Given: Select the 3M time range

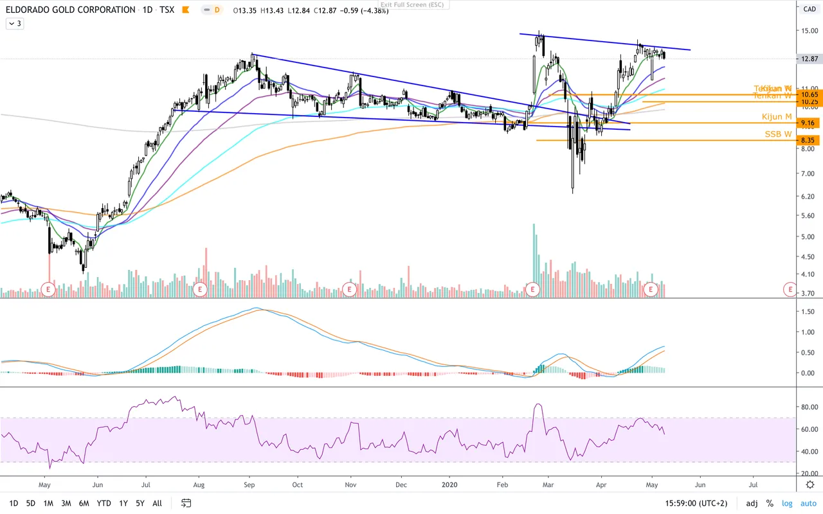Looking at the screenshot, I should coord(66,503).
